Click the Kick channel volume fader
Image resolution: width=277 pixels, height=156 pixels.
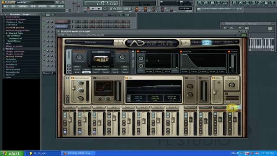[70, 120]
